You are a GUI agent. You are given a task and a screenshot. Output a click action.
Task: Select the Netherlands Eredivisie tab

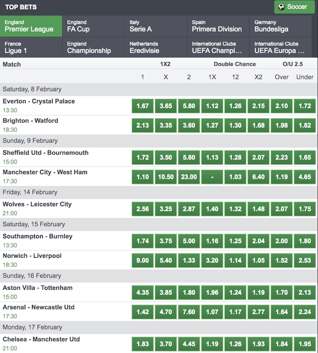[x=155, y=47]
